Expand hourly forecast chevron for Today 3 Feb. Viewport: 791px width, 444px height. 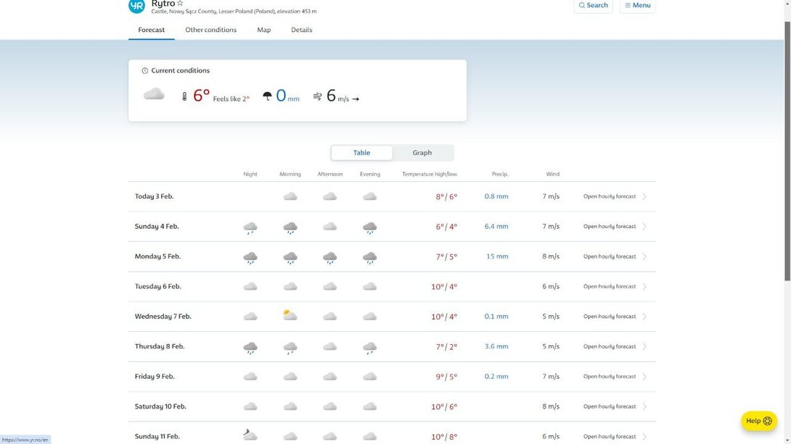pyautogui.click(x=644, y=196)
